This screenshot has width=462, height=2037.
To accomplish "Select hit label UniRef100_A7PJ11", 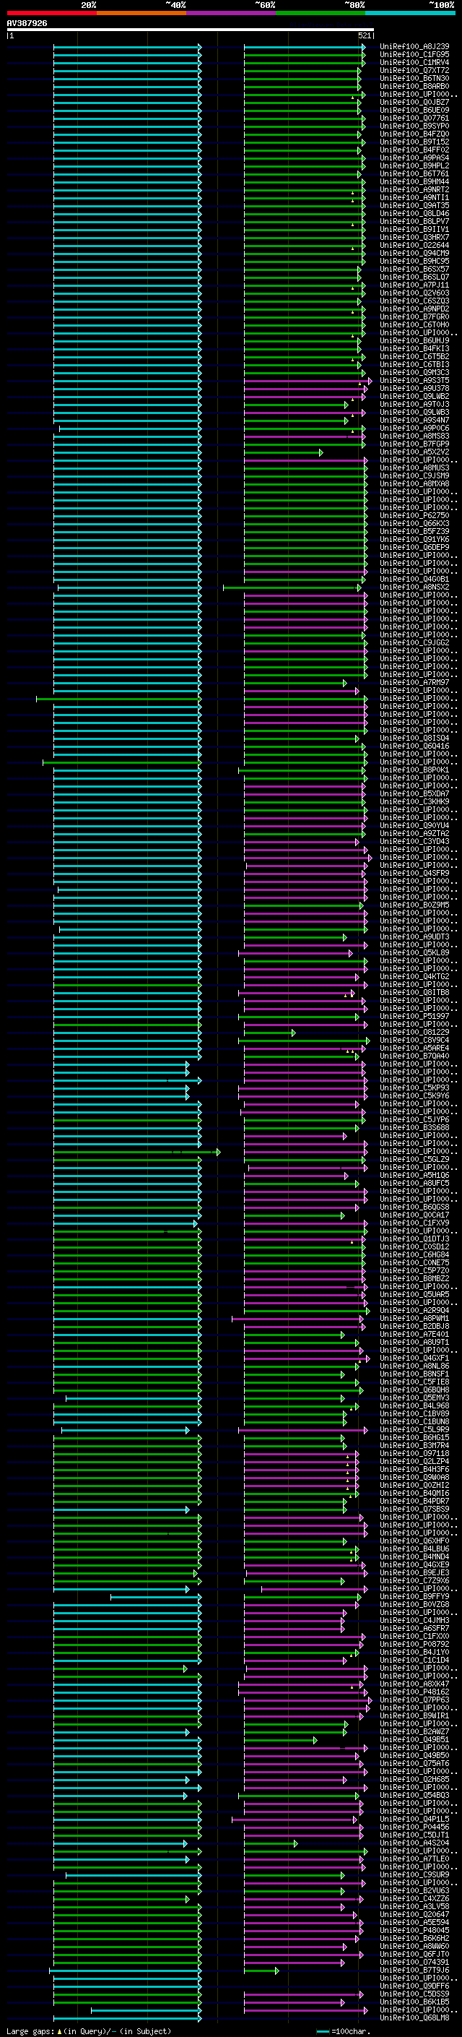I will (414, 285).
